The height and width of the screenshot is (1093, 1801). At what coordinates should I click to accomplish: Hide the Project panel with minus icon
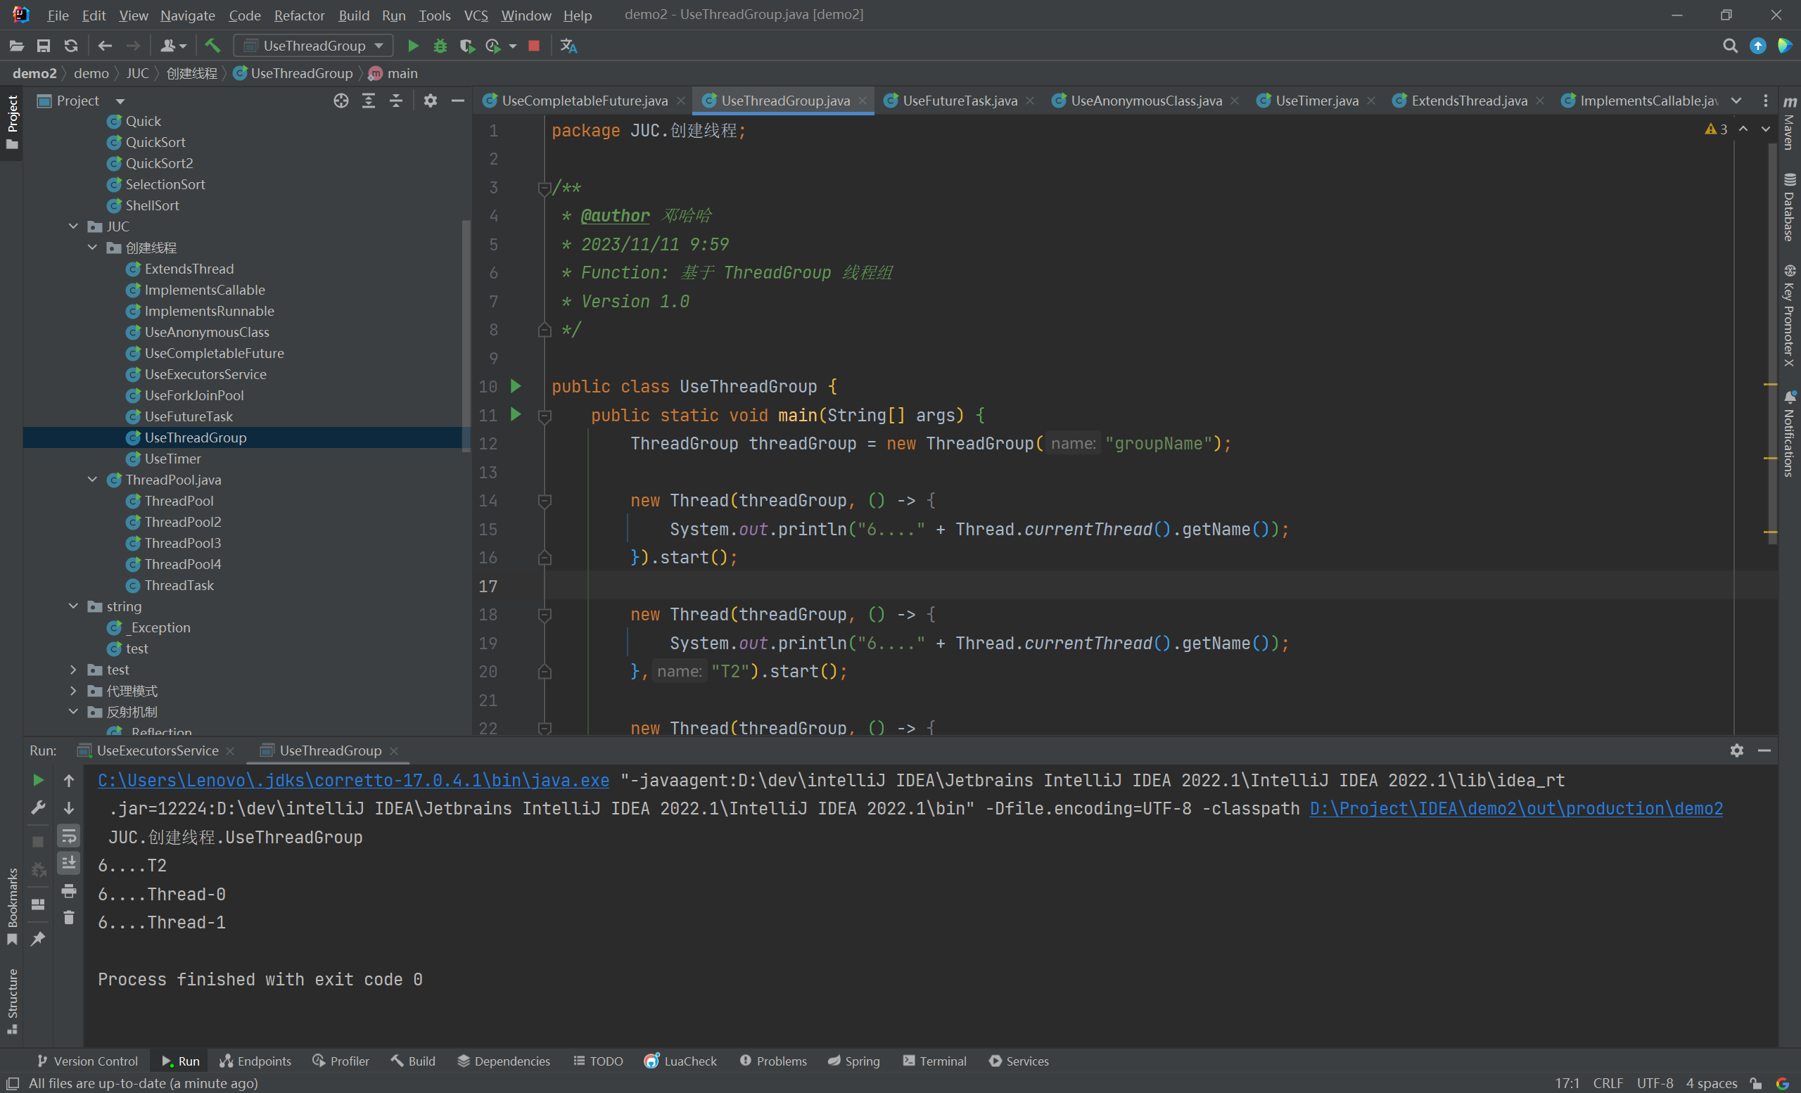[x=458, y=100]
